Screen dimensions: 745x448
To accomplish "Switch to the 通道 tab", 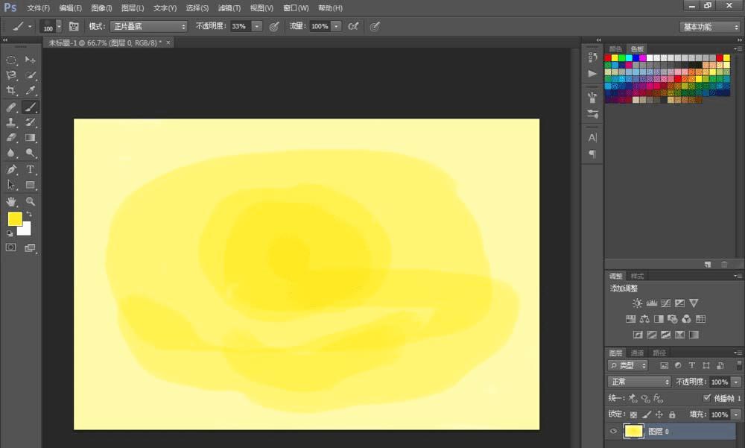I will [x=637, y=353].
